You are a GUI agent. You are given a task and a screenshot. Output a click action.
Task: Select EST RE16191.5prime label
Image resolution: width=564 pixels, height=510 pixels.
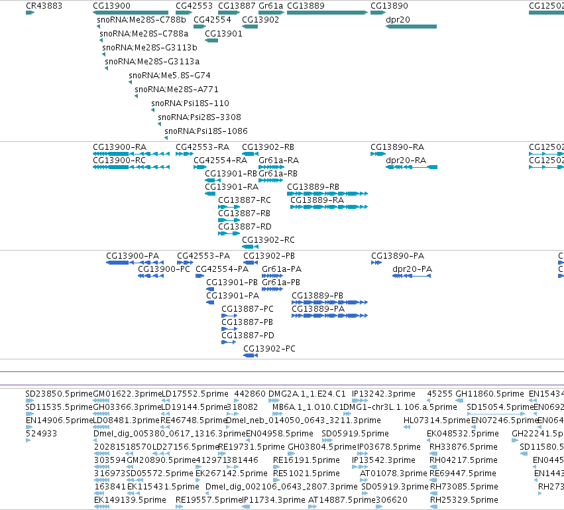[x=306, y=460]
